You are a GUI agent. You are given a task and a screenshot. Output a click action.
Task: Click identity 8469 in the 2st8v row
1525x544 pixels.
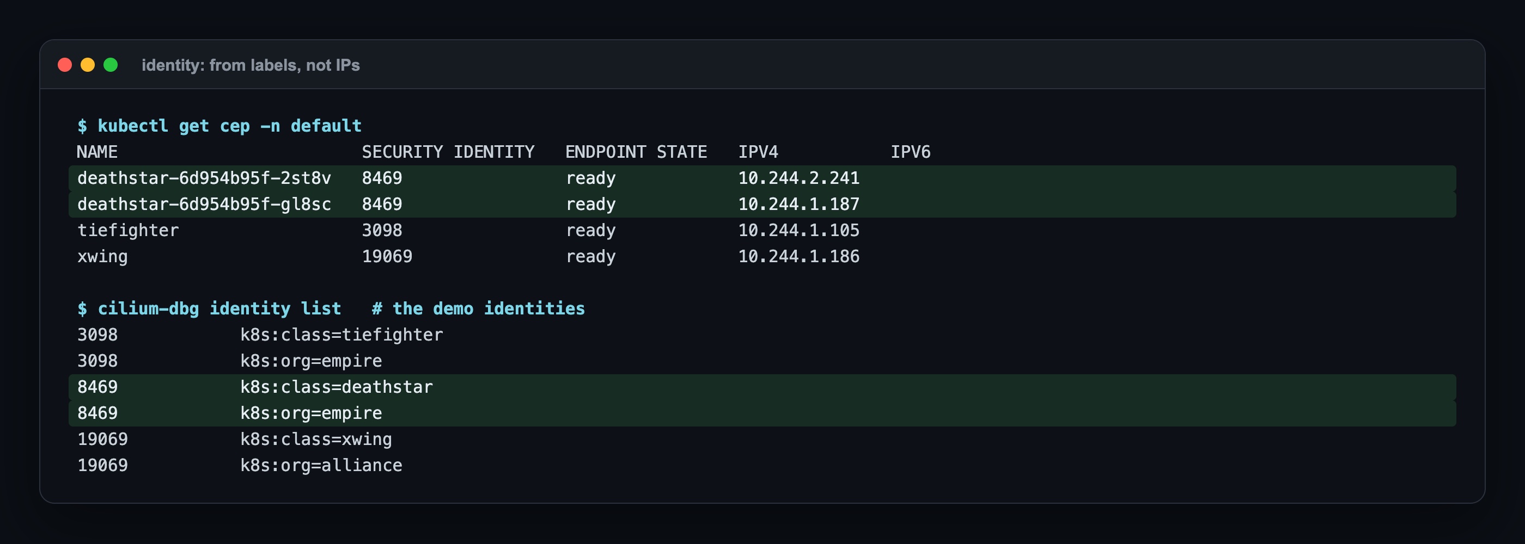pyautogui.click(x=382, y=178)
